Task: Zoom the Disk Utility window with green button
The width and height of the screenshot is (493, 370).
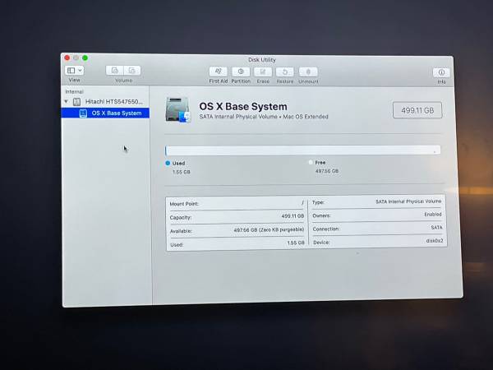Action: tap(85, 58)
